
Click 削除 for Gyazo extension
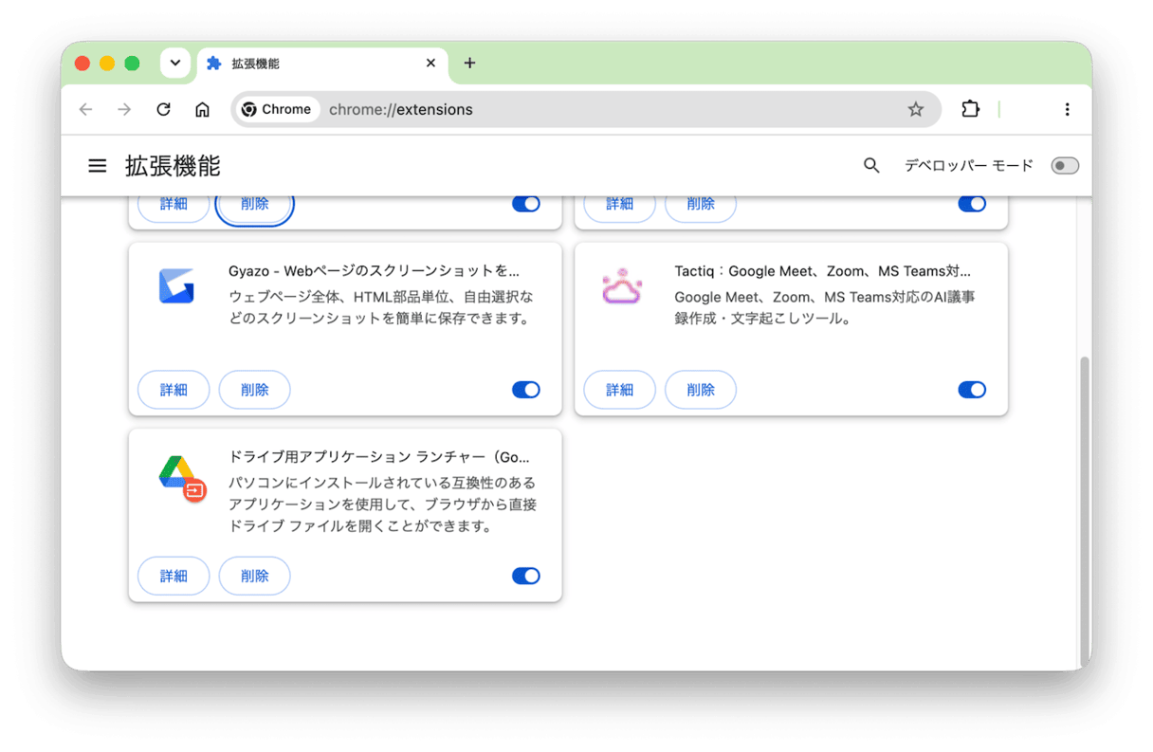pos(254,390)
